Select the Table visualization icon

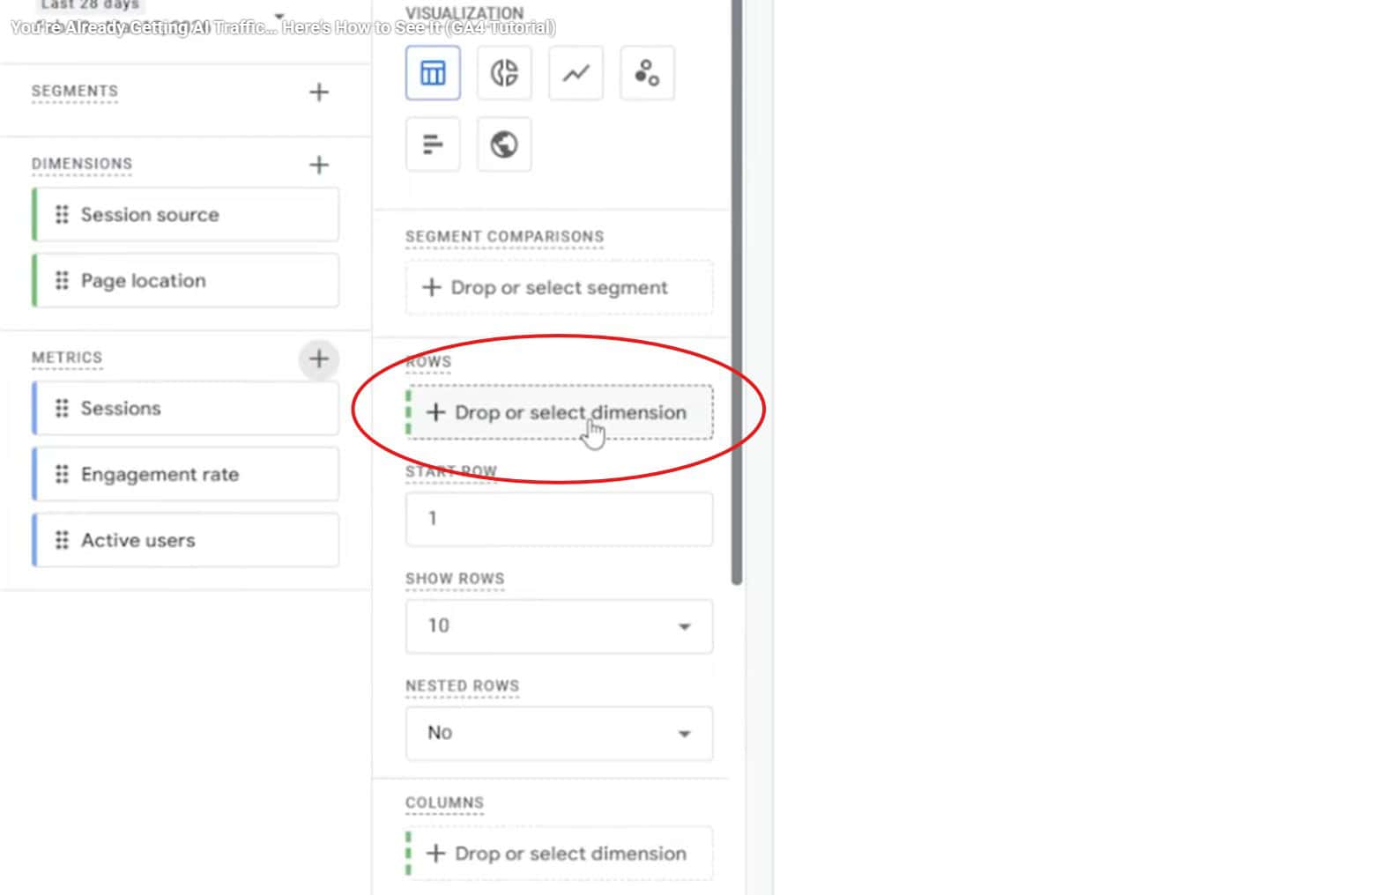pos(432,73)
